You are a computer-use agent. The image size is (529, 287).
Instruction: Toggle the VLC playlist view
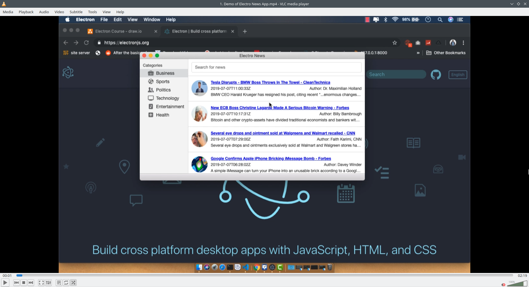point(59,283)
